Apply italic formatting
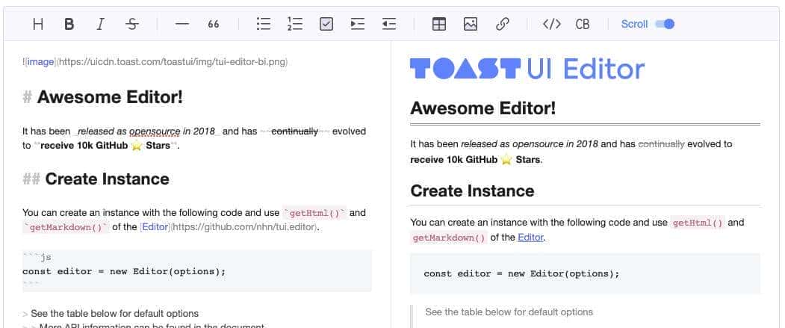 (x=100, y=24)
